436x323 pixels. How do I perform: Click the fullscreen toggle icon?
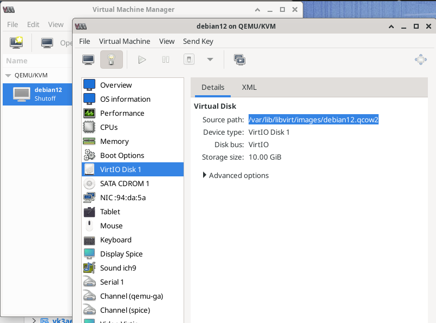[421, 60]
